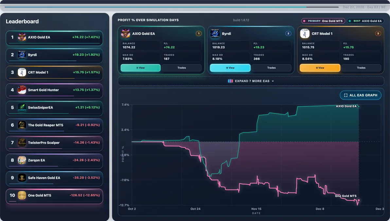Image resolution: width=390 pixels, height=221 pixels.
Task: Select SwissSniperEA leaderboard row
Action: (54, 109)
